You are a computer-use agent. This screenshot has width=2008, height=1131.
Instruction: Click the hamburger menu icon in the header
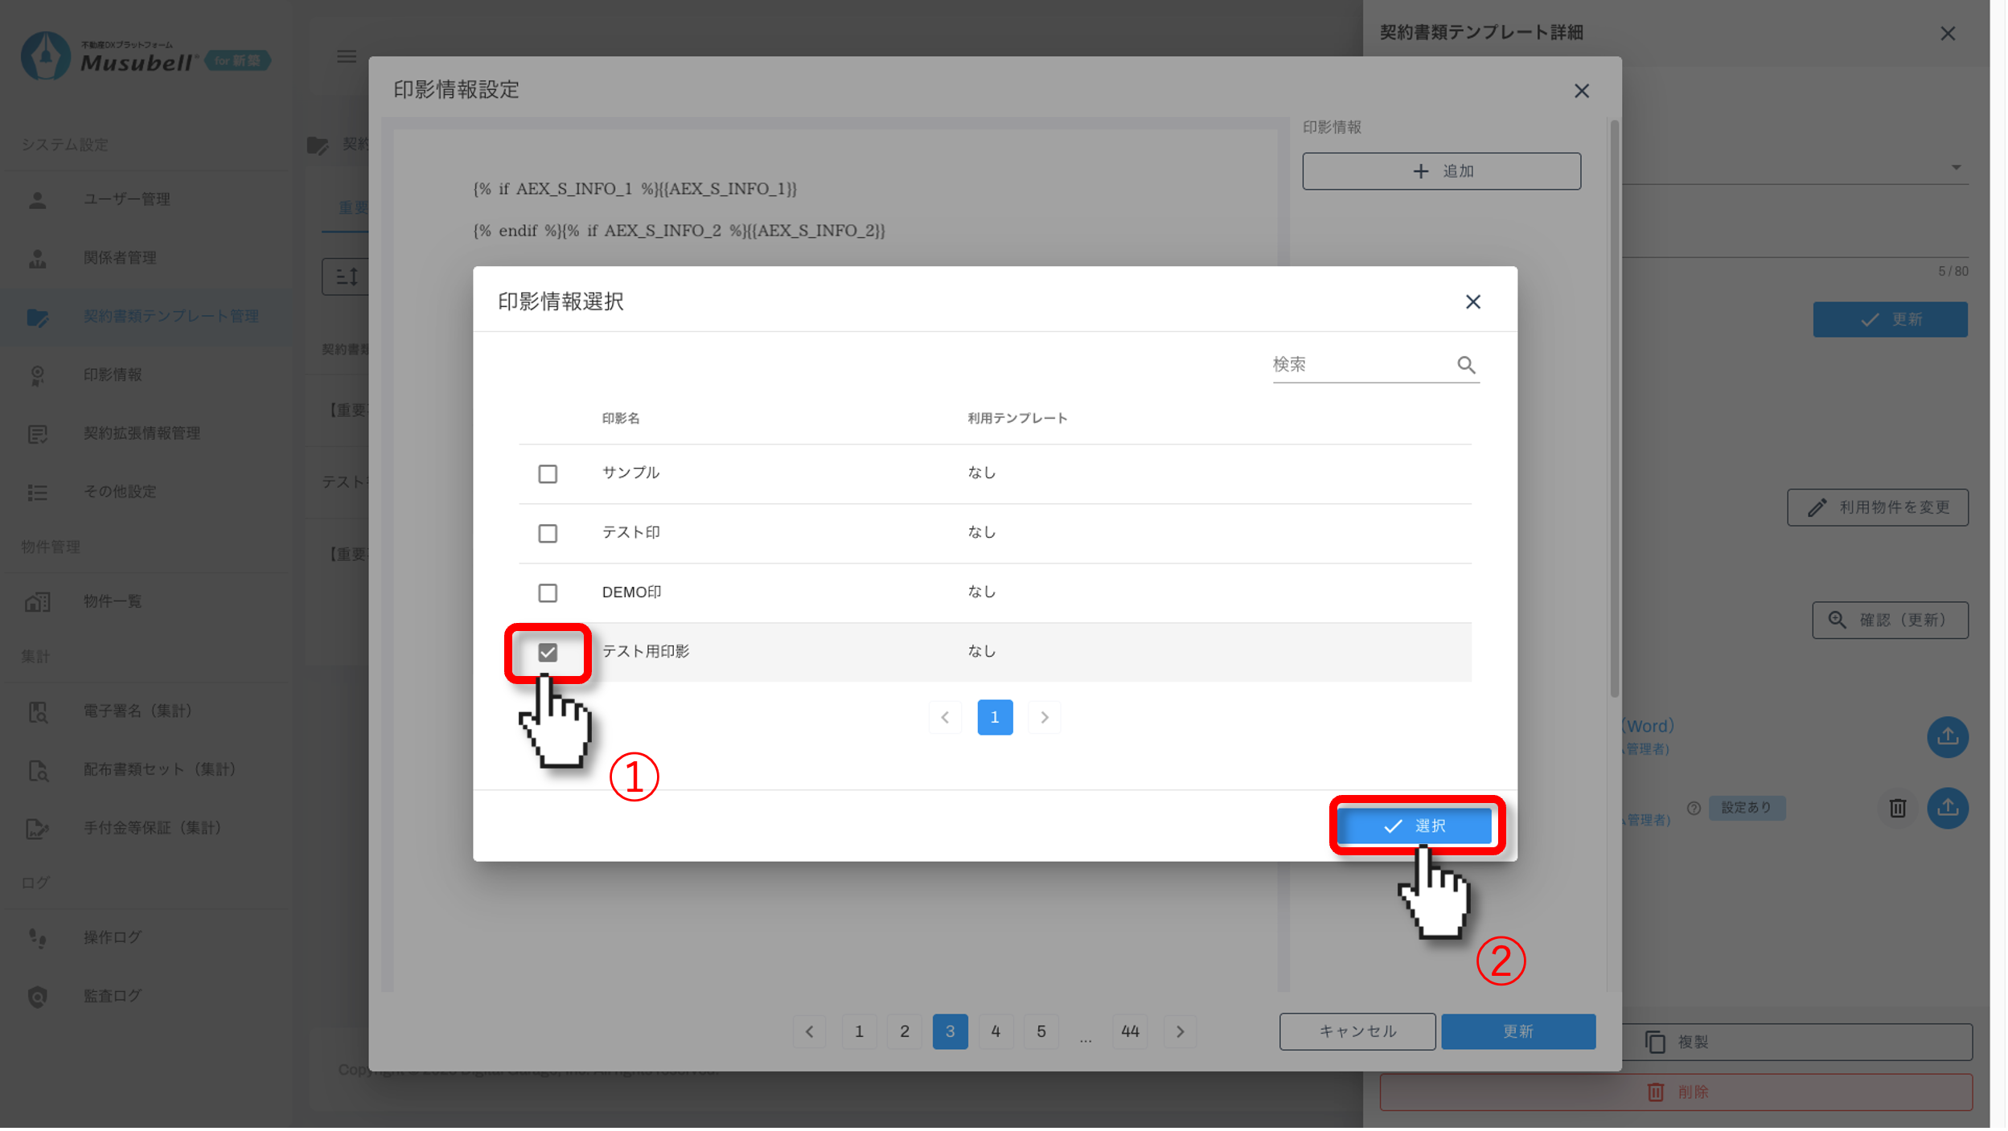coord(347,56)
